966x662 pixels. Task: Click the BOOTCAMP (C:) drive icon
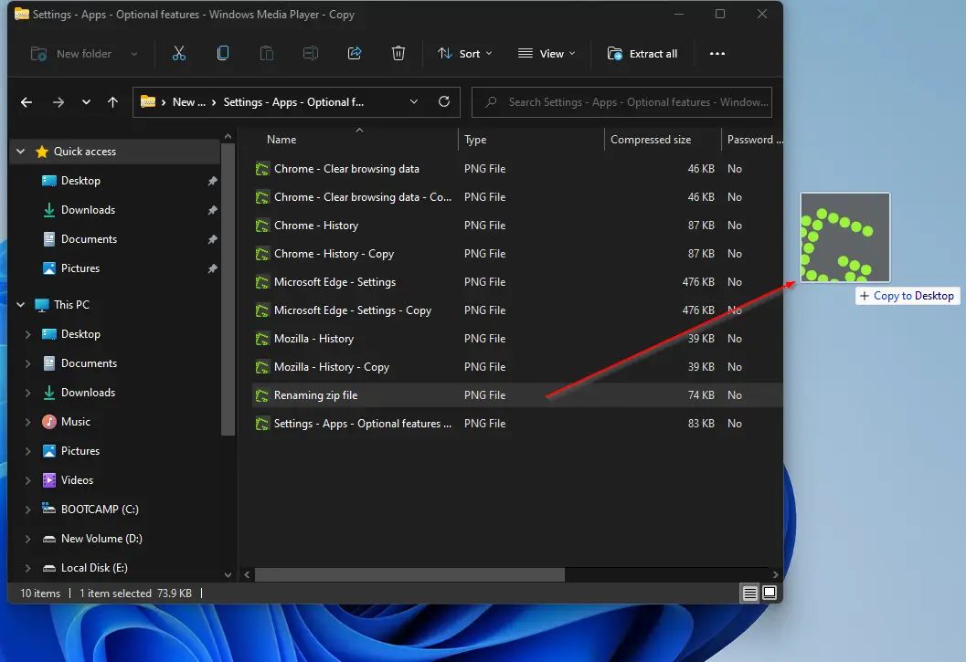point(49,510)
